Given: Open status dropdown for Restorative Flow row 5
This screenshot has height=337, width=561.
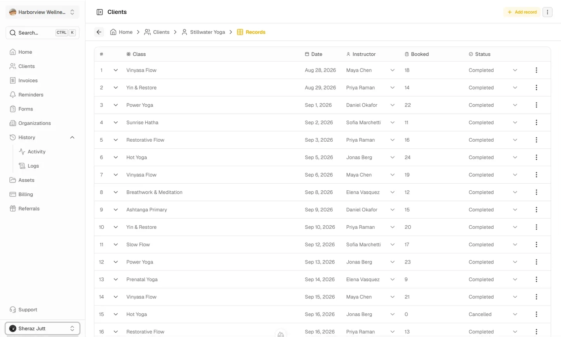Looking at the screenshot, I should (x=515, y=140).
